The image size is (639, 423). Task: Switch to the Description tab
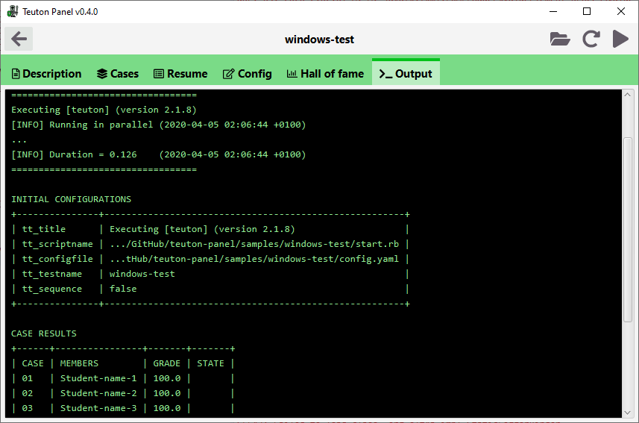46,74
